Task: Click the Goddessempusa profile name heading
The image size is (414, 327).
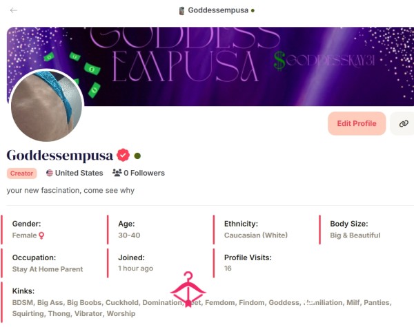Action: point(60,156)
